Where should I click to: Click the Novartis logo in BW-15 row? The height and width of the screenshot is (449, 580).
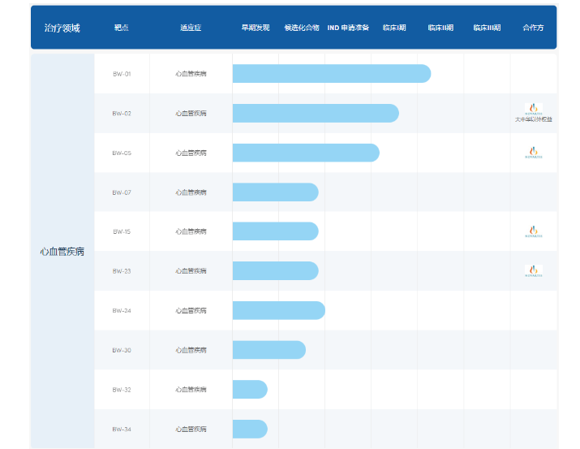point(533,231)
